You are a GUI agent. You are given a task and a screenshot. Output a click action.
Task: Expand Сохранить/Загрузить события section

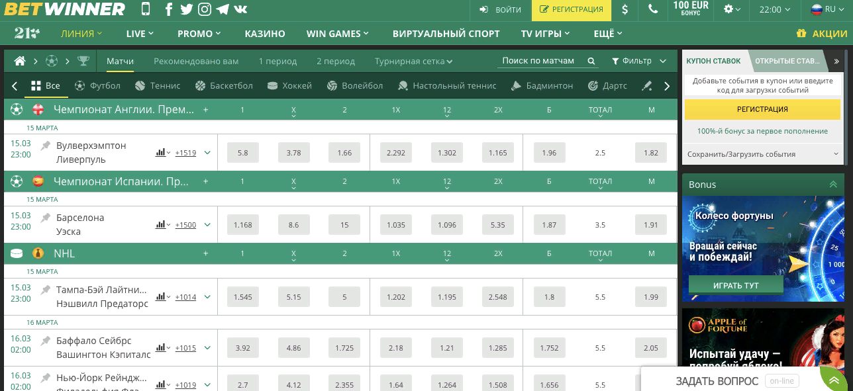coord(762,154)
